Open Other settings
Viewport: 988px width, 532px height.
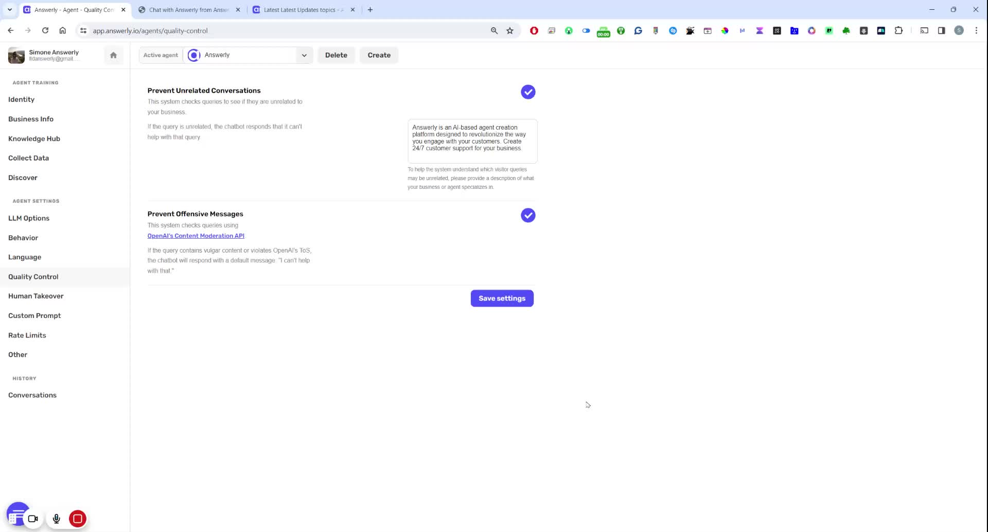(x=17, y=354)
